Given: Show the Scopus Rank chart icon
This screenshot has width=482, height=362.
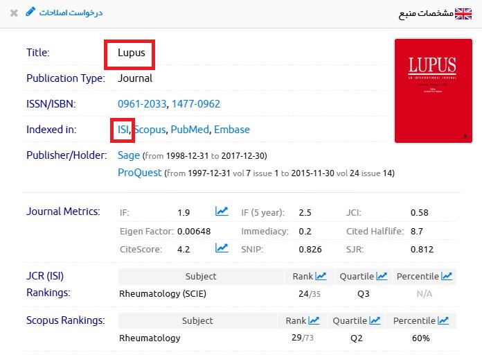Looking at the screenshot, I should (314, 320).
